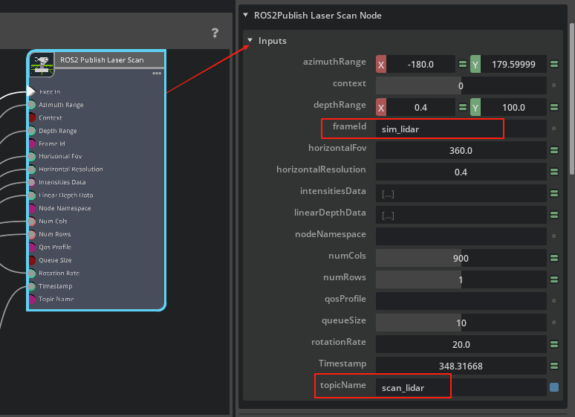Click the numRows connection indicator icon
Screen dimensions: 575x417
(554, 279)
